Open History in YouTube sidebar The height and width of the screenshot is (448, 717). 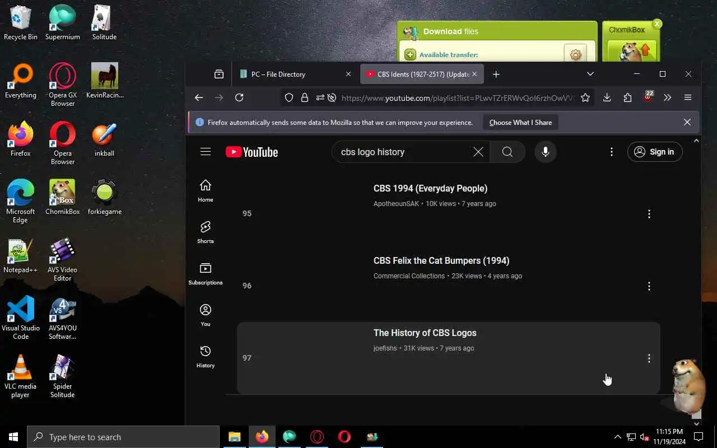click(x=206, y=356)
